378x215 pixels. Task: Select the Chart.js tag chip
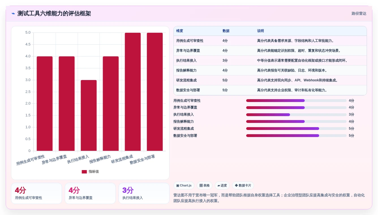click(x=184, y=186)
